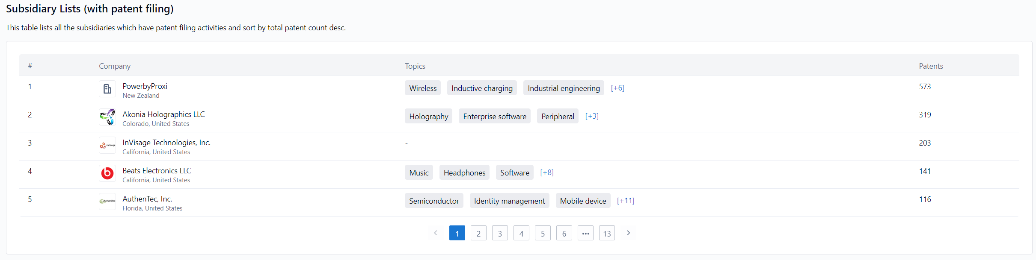
Task: Select page 5 in pagination
Action: [x=543, y=234]
